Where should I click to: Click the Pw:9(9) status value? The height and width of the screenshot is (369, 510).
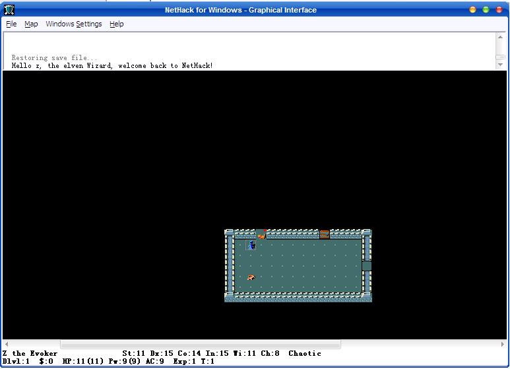click(125, 361)
